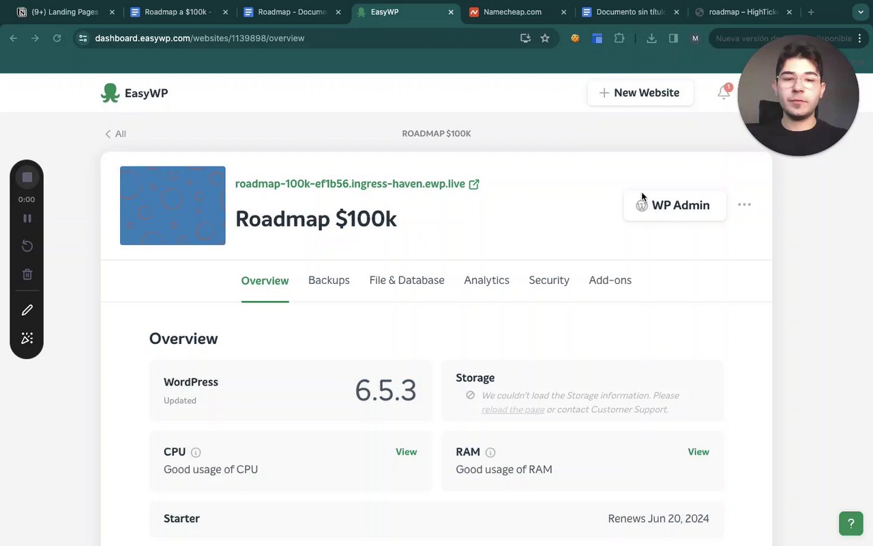The width and height of the screenshot is (873, 546).
Task: Open the roadmap-100k site URL link
Action: tap(350, 184)
